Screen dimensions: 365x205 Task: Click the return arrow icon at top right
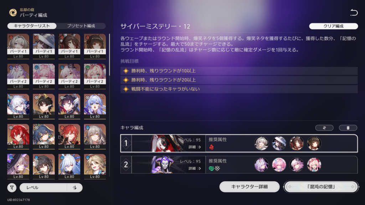354,12
